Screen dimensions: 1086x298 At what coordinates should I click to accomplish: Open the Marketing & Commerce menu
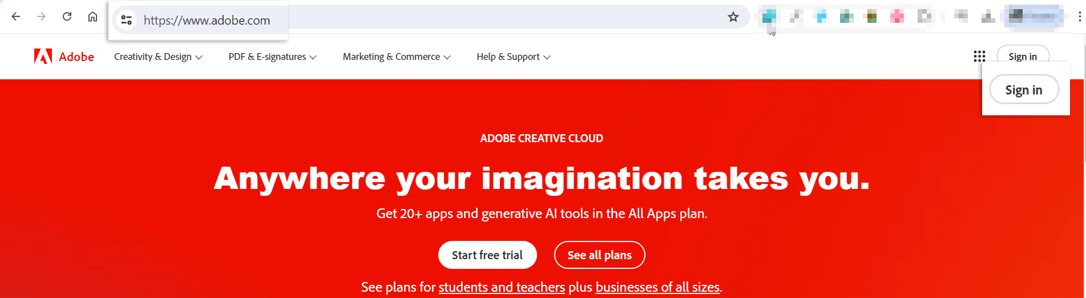tap(397, 57)
